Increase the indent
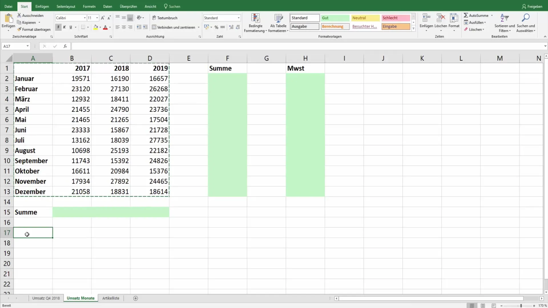The image size is (548, 308). tap(145, 27)
